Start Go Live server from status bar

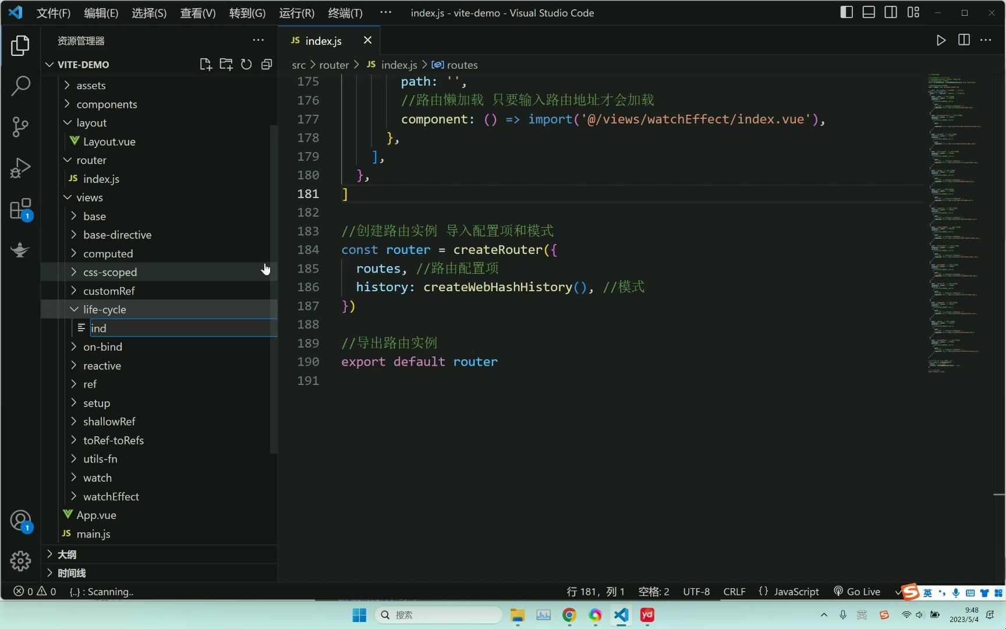click(x=857, y=592)
